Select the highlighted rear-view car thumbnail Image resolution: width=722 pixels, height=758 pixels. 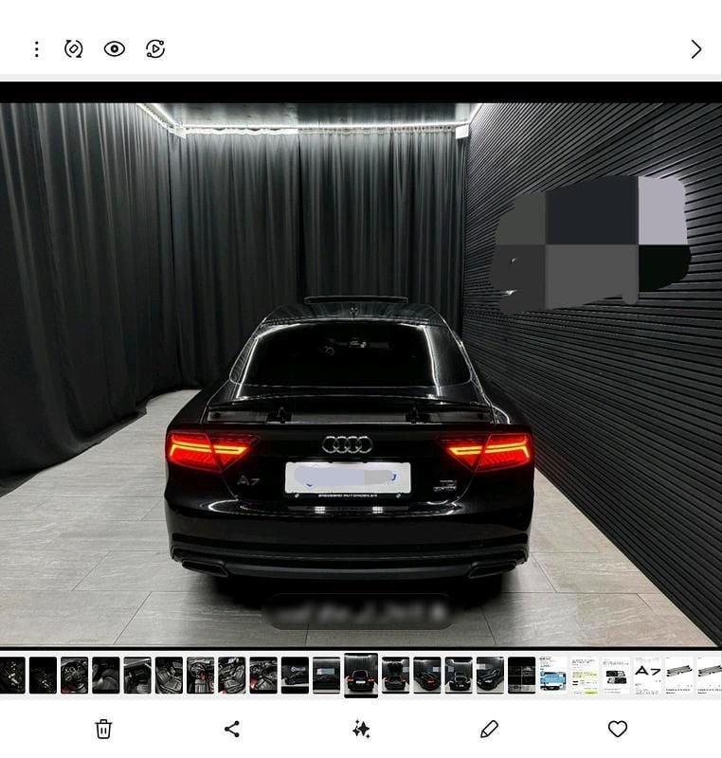pyautogui.click(x=360, y=675)
